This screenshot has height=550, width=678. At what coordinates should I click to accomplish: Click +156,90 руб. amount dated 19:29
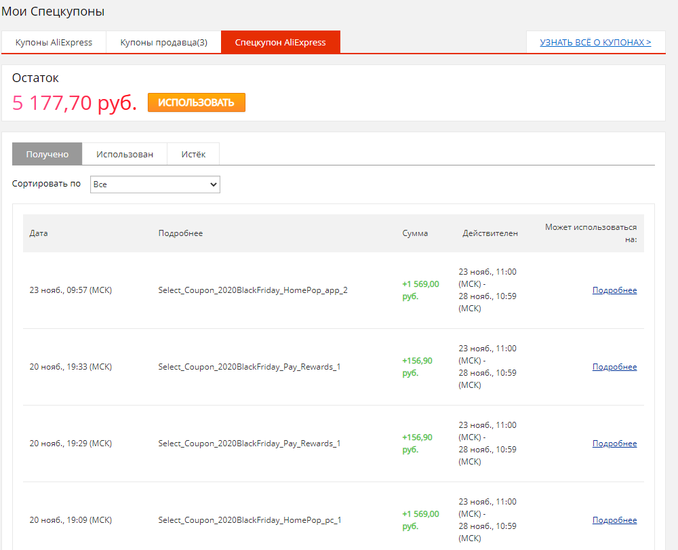[x=417, y=444]
